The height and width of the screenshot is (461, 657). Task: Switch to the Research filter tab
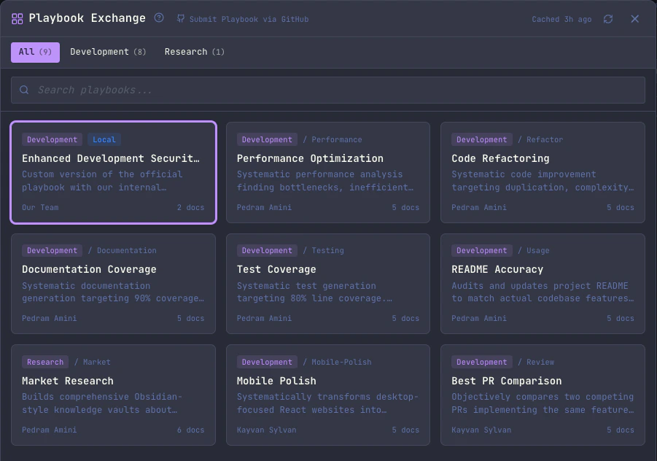click(195, 52)
